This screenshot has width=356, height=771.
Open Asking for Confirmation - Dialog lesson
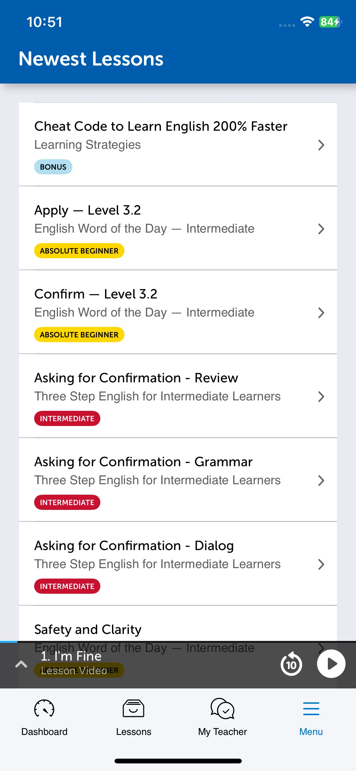coord(178,564)
